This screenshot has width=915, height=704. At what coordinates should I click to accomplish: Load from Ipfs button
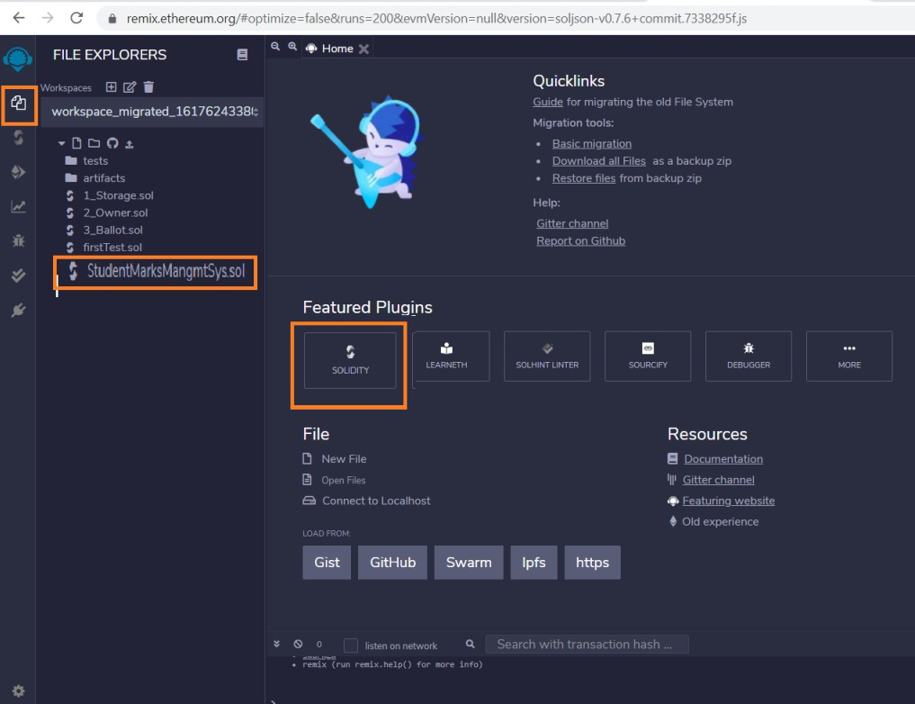coord(534,563)
